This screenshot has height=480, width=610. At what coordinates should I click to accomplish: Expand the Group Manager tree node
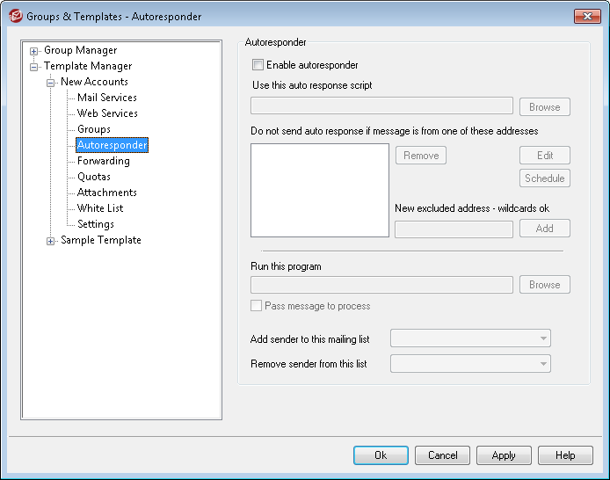pyautogui.click(x=34, y=51)
